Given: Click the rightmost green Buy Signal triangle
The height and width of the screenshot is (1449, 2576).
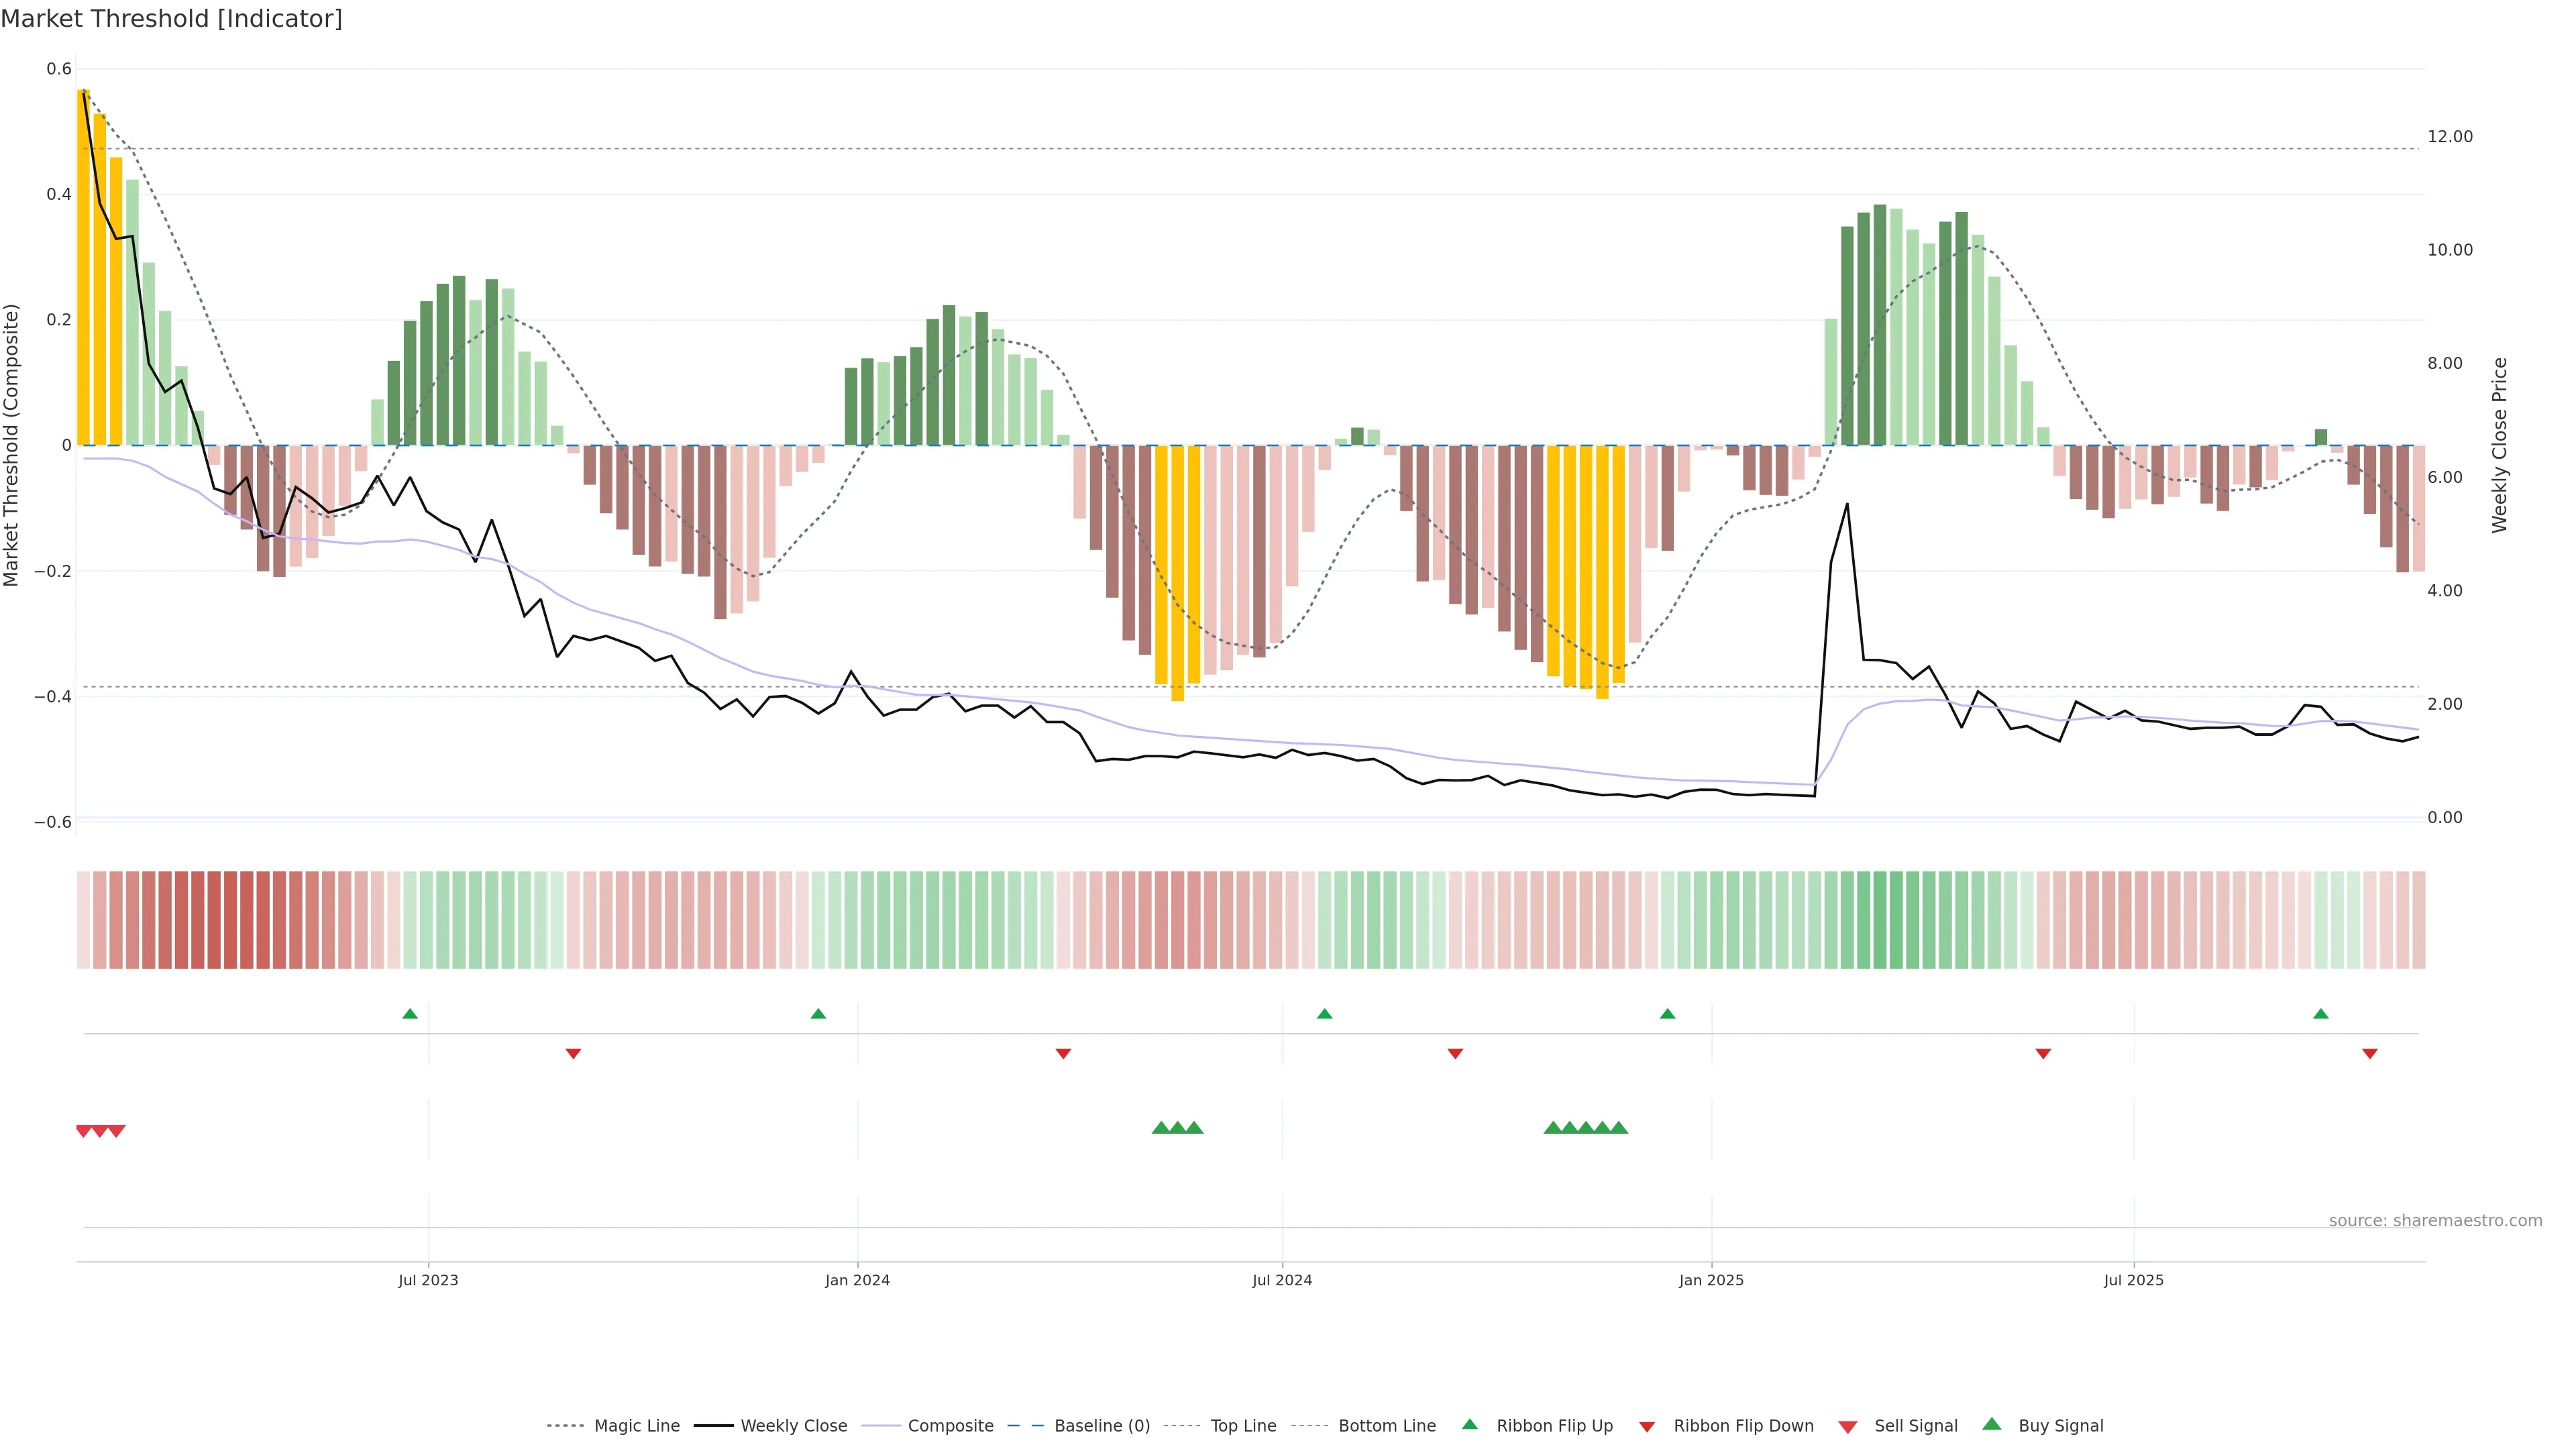Looking at the screenshot, I should click(x=1619, y=1128).
